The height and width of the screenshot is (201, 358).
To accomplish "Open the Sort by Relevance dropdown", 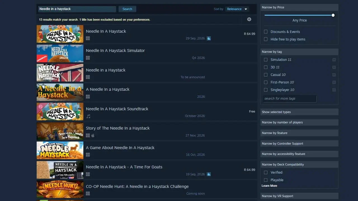I will click(237, 9).
